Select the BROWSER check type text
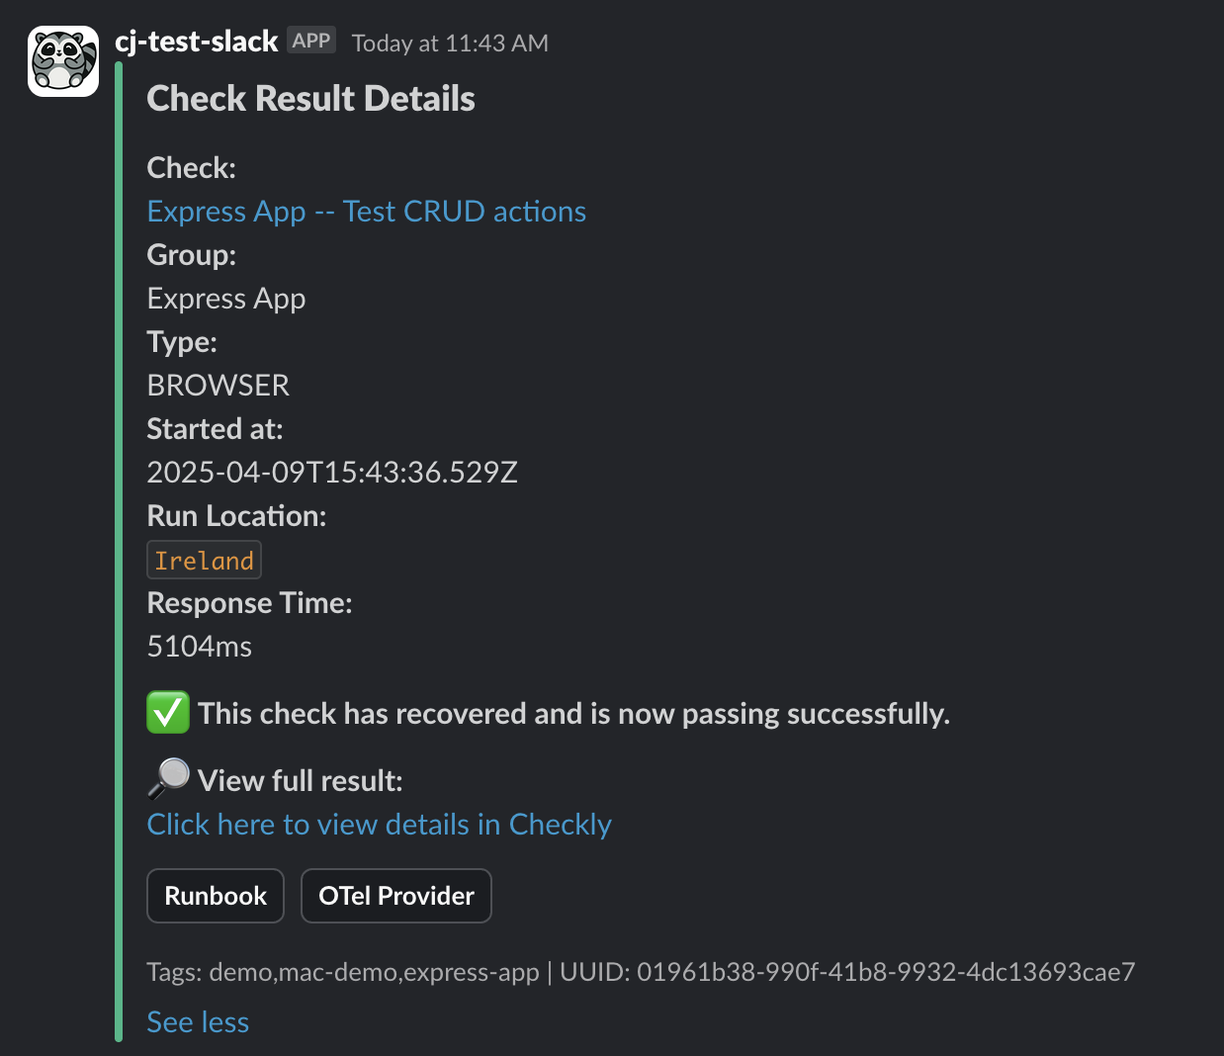The height and width of the screenshot is (1056, 1224). coord(218,385)
